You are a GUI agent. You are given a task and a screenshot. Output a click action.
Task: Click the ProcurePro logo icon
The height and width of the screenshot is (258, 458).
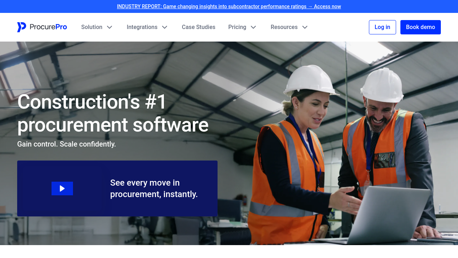21,27
